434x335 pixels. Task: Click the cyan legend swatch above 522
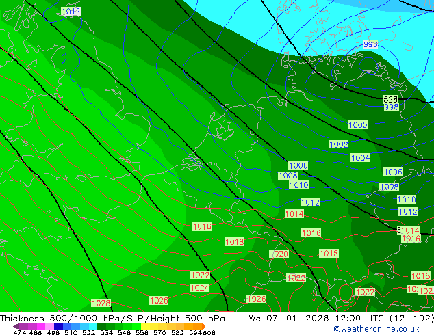[x=93, y=326]
